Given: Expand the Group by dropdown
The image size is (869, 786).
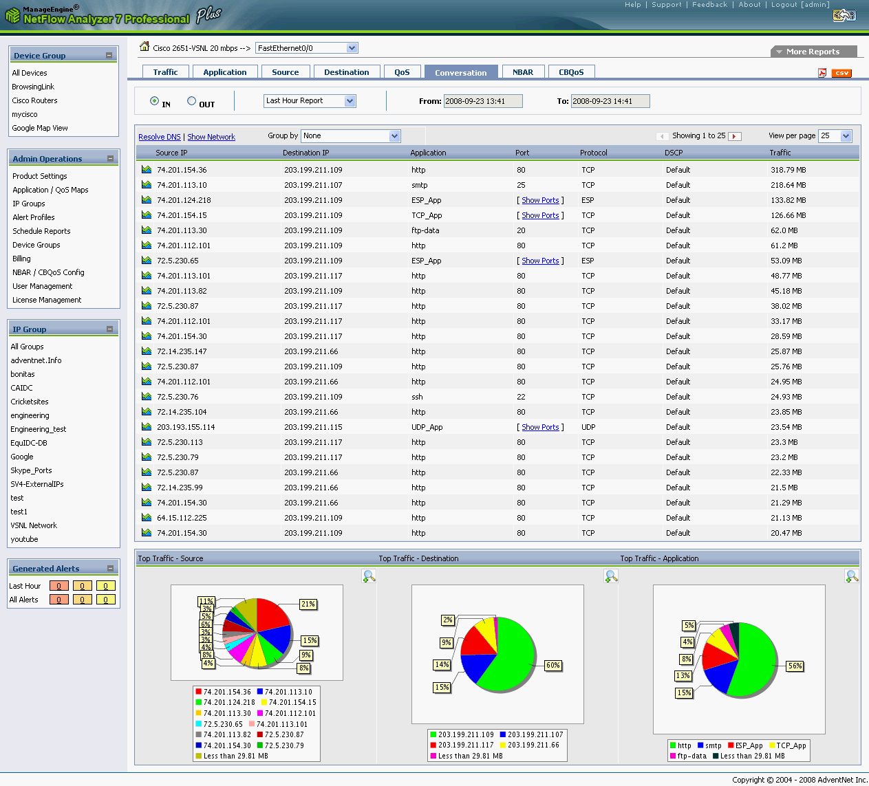Looking at the screenshot, I should pos(394,136).
